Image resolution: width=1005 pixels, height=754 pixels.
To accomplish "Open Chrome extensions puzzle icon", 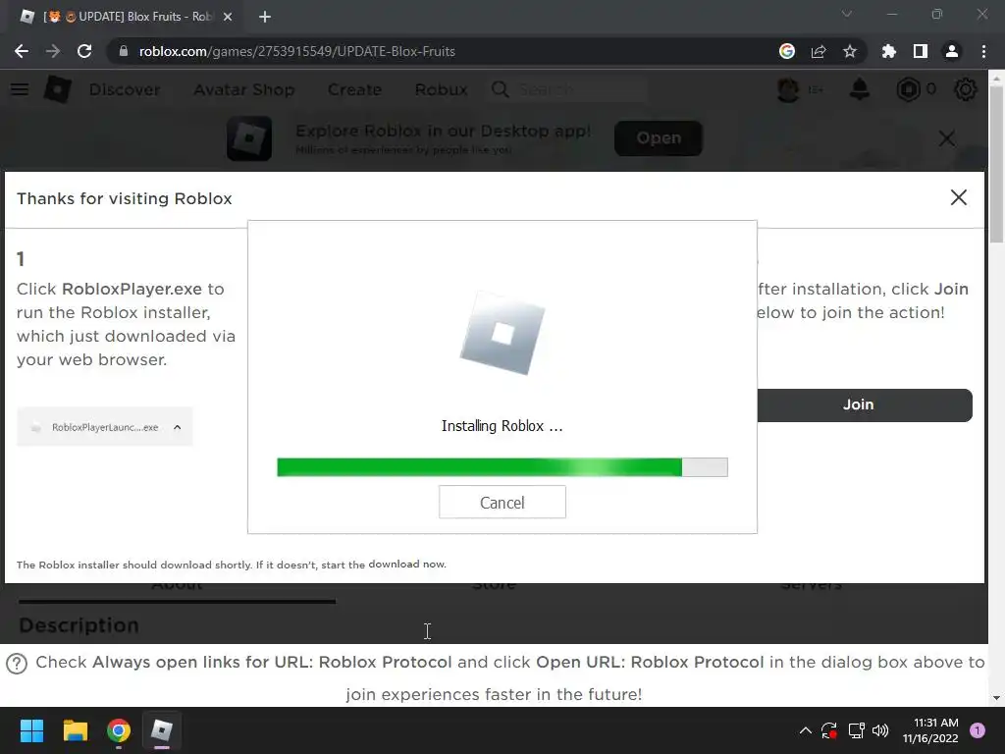I will 889,51.
